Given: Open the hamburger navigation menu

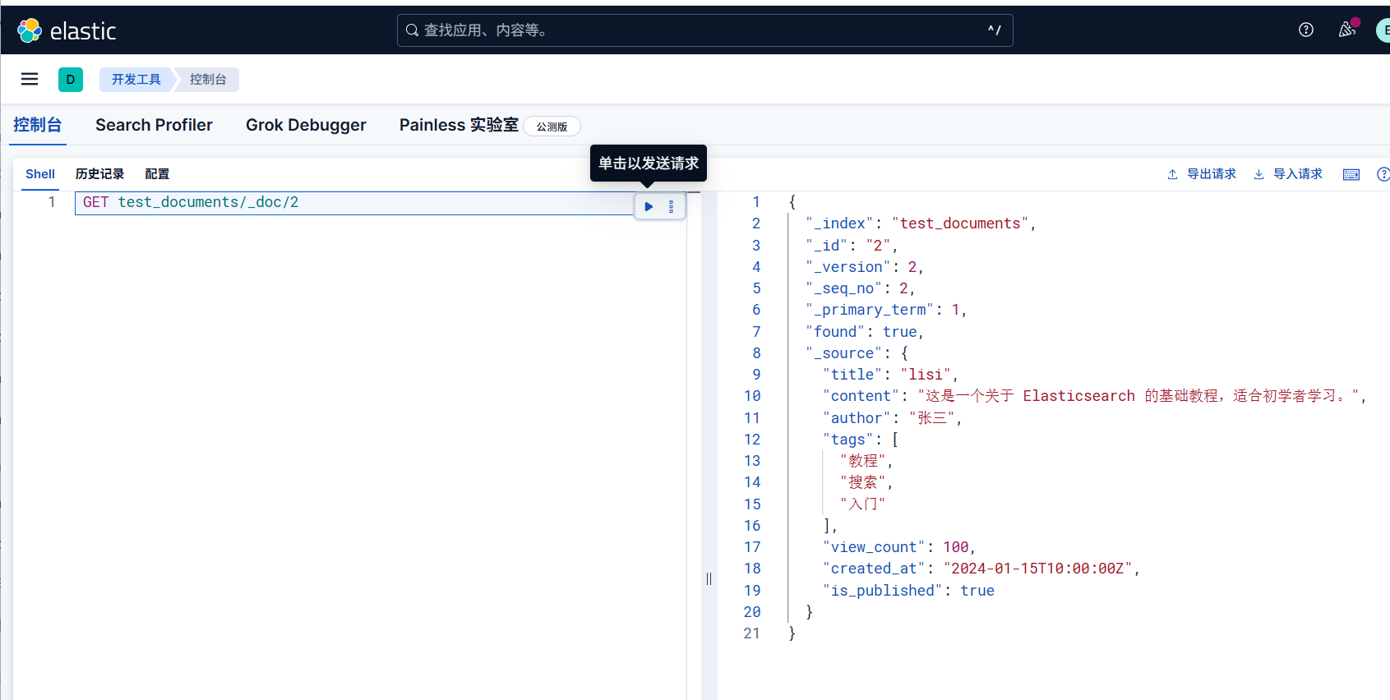Looking at the screenshot, I should point(30,79).
